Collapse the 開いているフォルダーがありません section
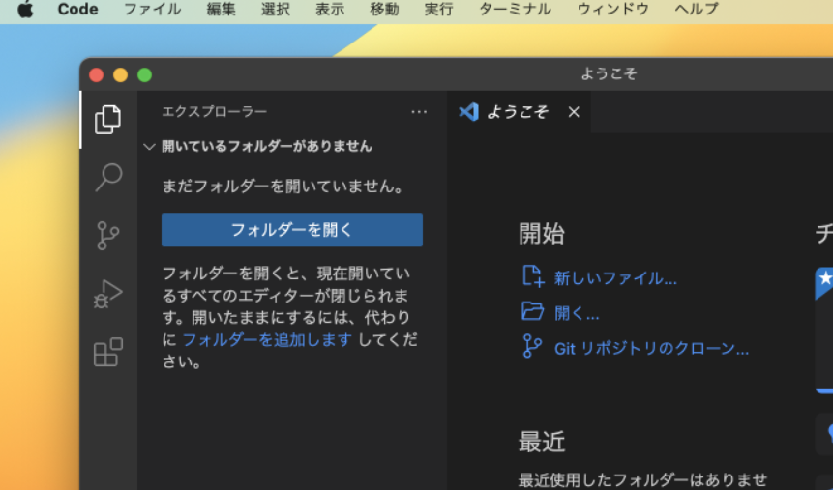Viewport: 833px width, 490px height. coord(149,147)
